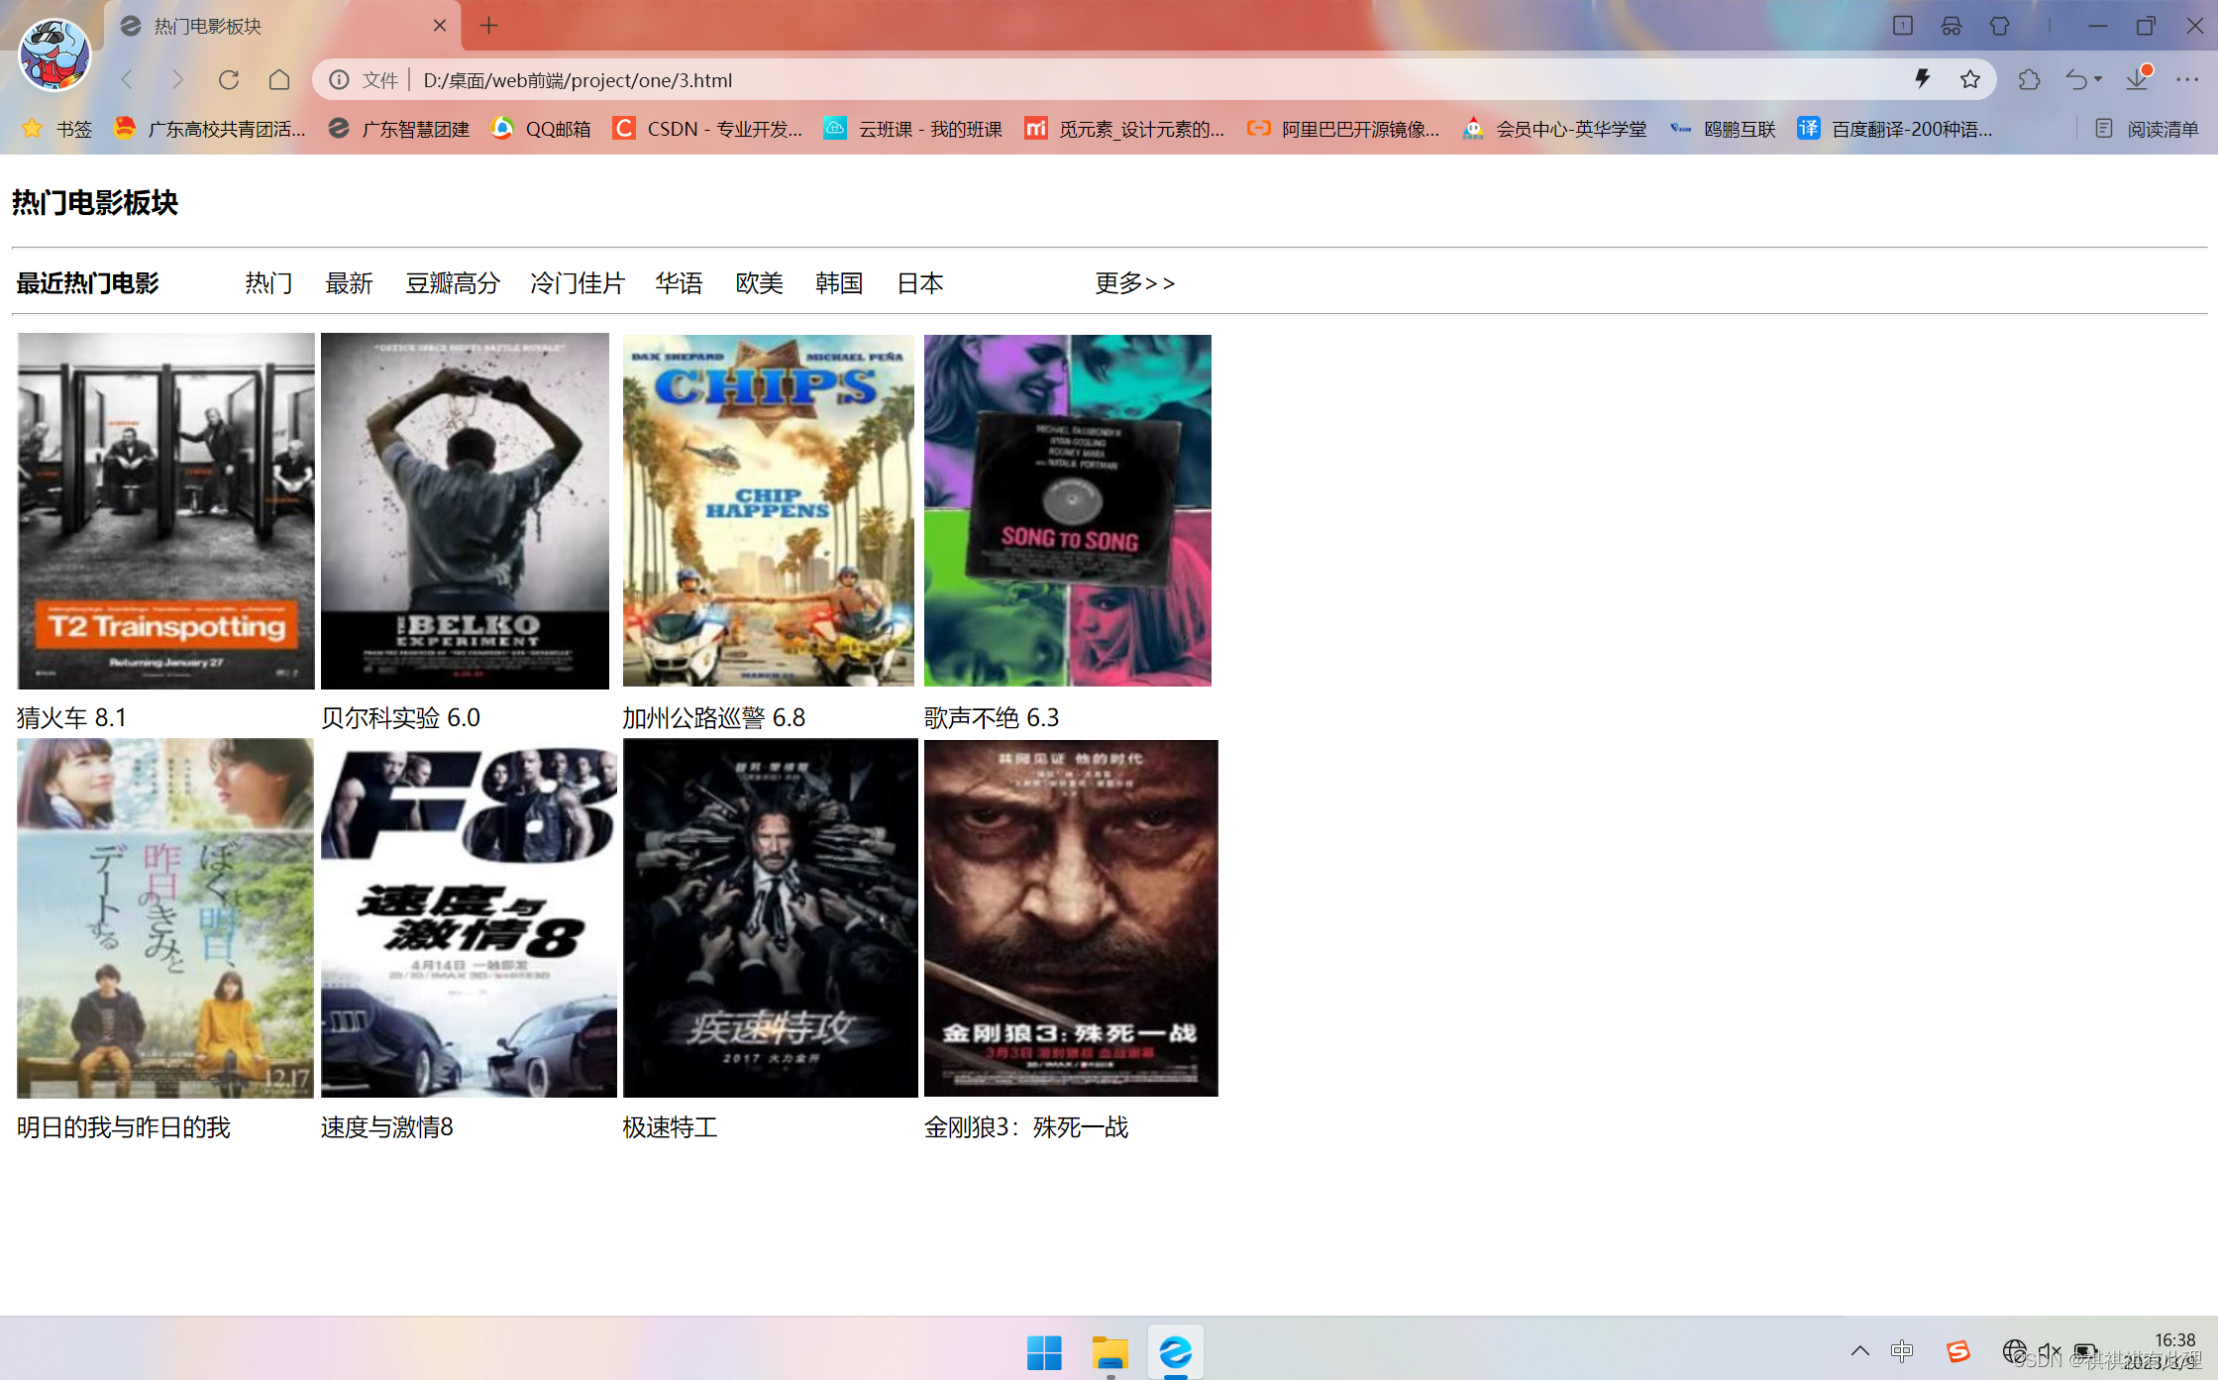Click the 歌声不绝 6.3 title text
Viewport: 2218px width, 1380px height.
(992, 717)
